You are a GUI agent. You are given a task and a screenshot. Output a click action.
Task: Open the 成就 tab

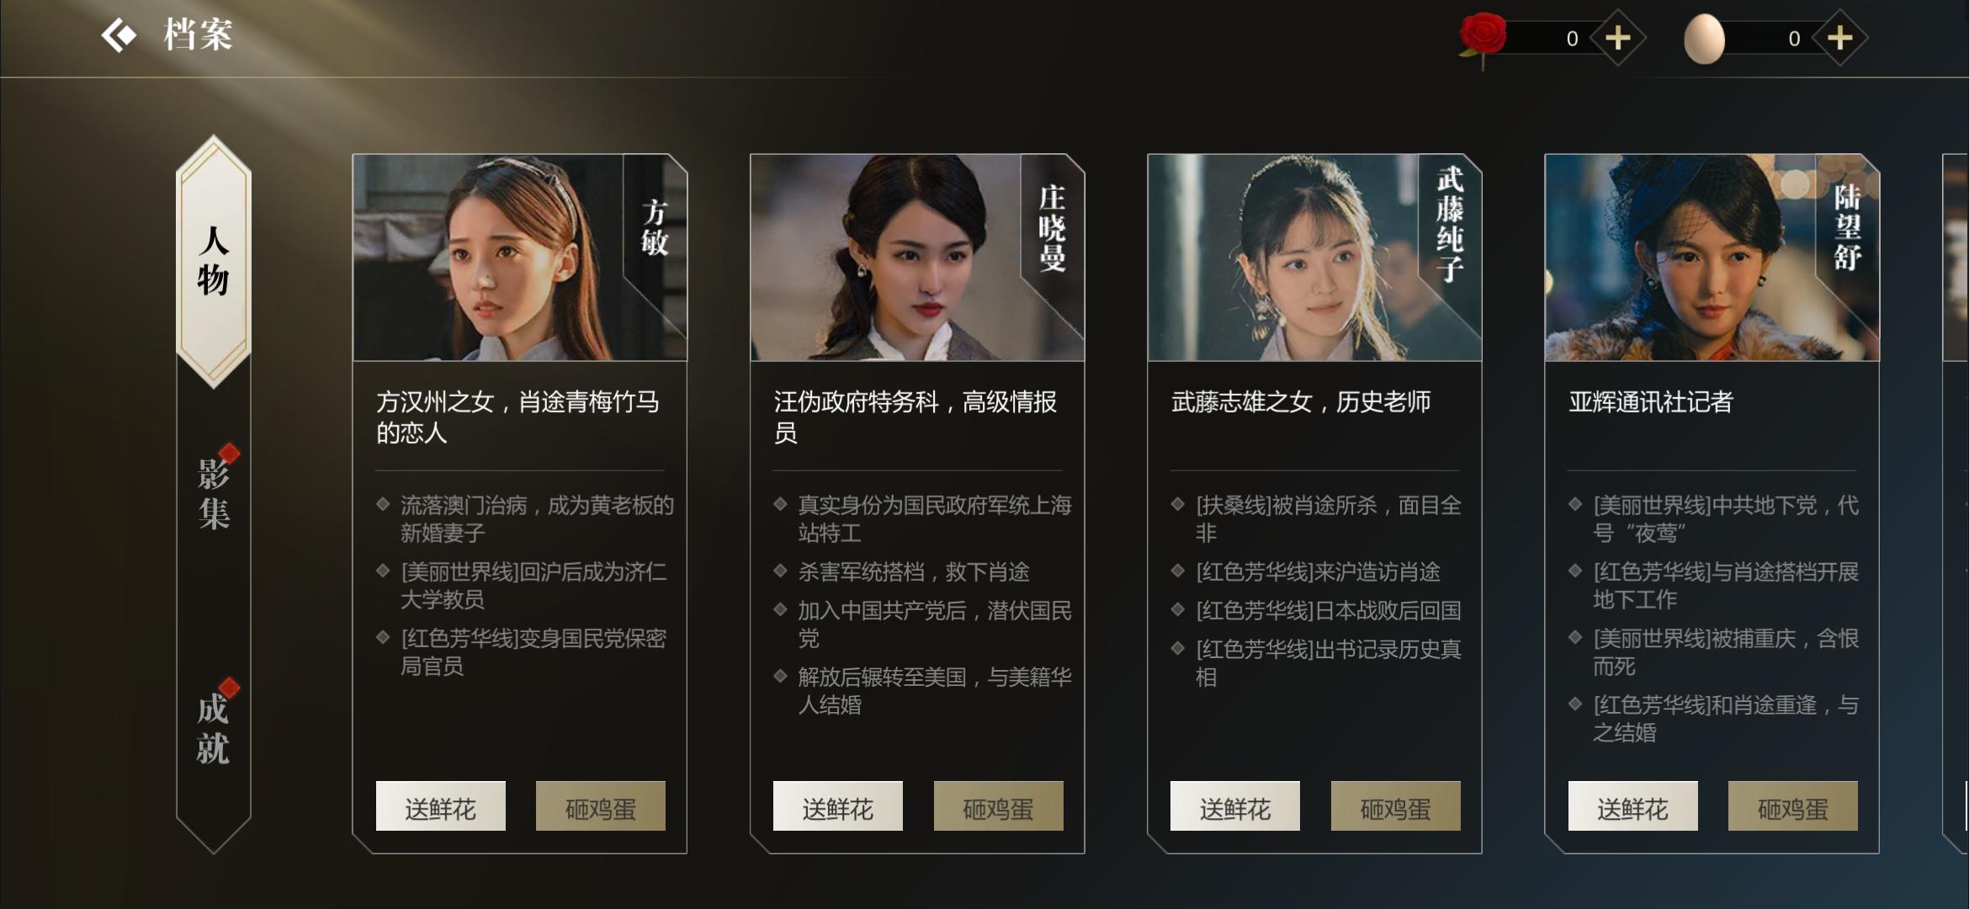click(x=214, y=728)
